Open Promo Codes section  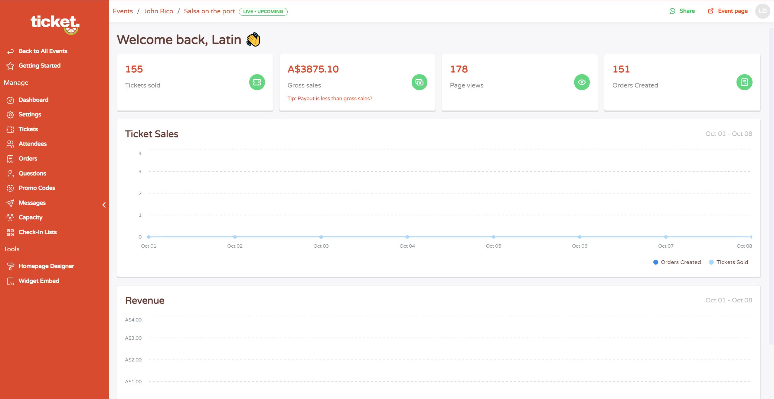[x=37, y=188]
